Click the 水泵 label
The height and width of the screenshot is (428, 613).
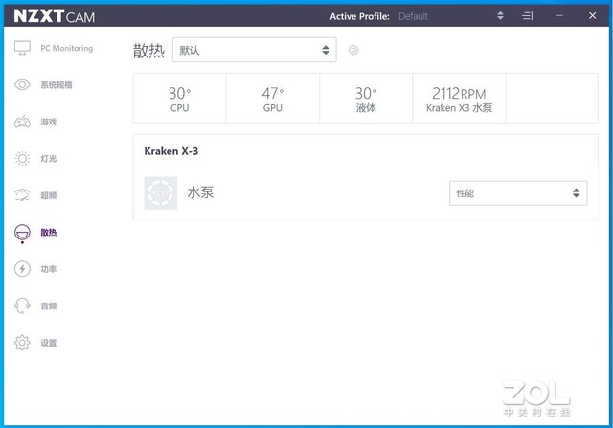[200, 192]
